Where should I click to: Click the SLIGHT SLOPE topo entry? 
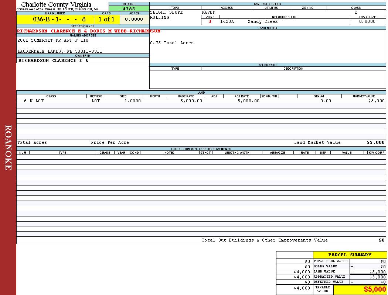pos(166,13)
